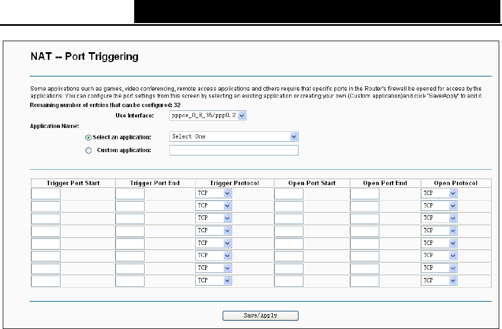Image resolution: width=502 pixels, height=329 pixels.
Task: Open seventh row Open Protocol dropdown
Action: pyautogui.click(x=439, y=268)
